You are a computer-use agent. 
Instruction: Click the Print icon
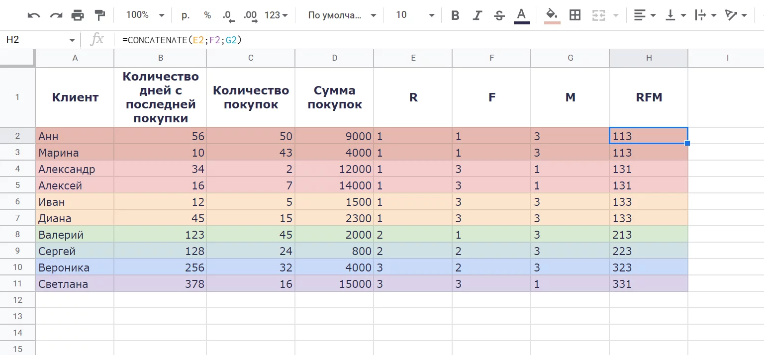(x=78, y=15)
